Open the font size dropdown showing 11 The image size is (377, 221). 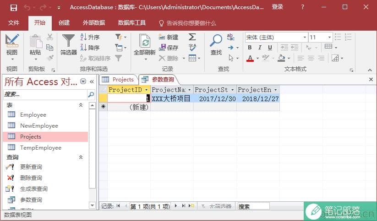(329, 37)
